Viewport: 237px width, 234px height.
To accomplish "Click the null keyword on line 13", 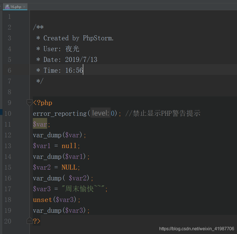I will pyautogui.click(x=69, y=146).
